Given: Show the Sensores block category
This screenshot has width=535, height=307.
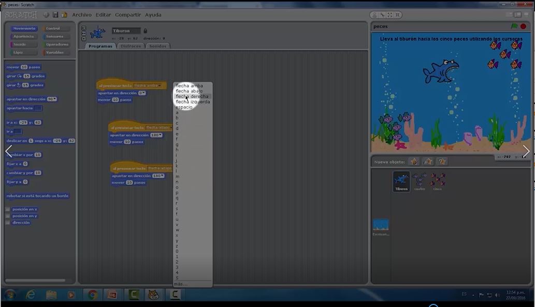Looking at the screenshot, I should 56,36.
